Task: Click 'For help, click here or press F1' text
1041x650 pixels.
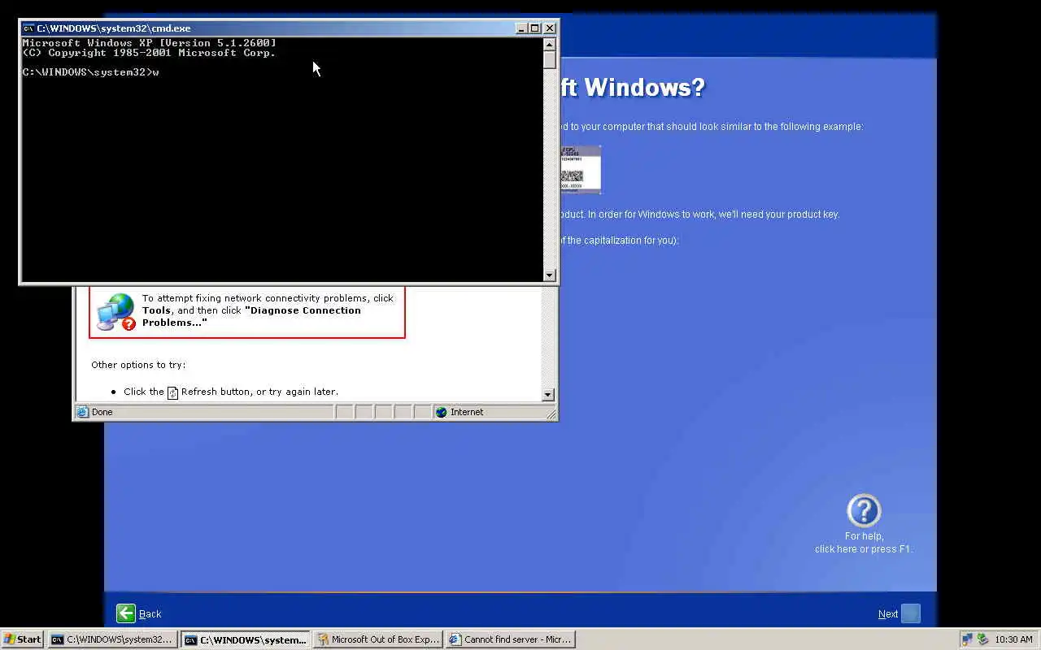Action: (864, 543)
